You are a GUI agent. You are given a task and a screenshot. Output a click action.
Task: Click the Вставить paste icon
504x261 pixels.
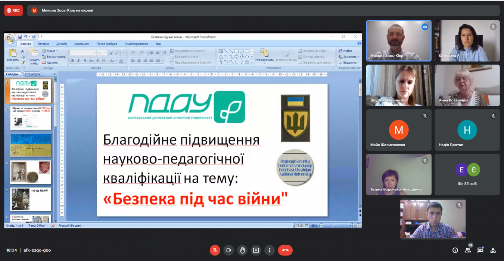tap(13, 53)
